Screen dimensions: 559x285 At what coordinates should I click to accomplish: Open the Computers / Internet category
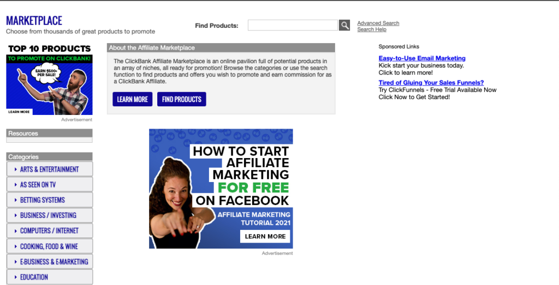pyautogui.click(x=50, y=231)
